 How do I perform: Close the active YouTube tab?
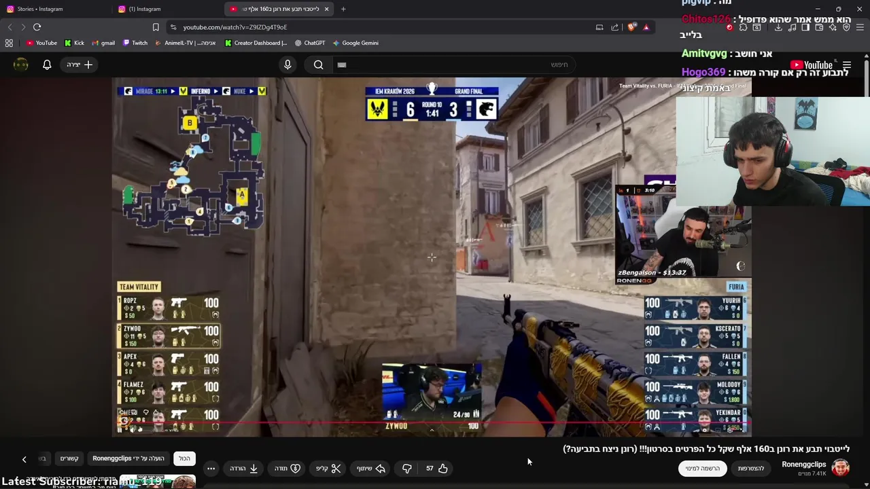click(x=326, y=9)
